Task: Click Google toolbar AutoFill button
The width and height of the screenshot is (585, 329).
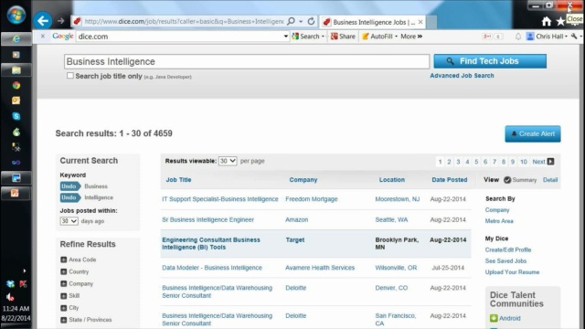Action: tap(379, 37)
